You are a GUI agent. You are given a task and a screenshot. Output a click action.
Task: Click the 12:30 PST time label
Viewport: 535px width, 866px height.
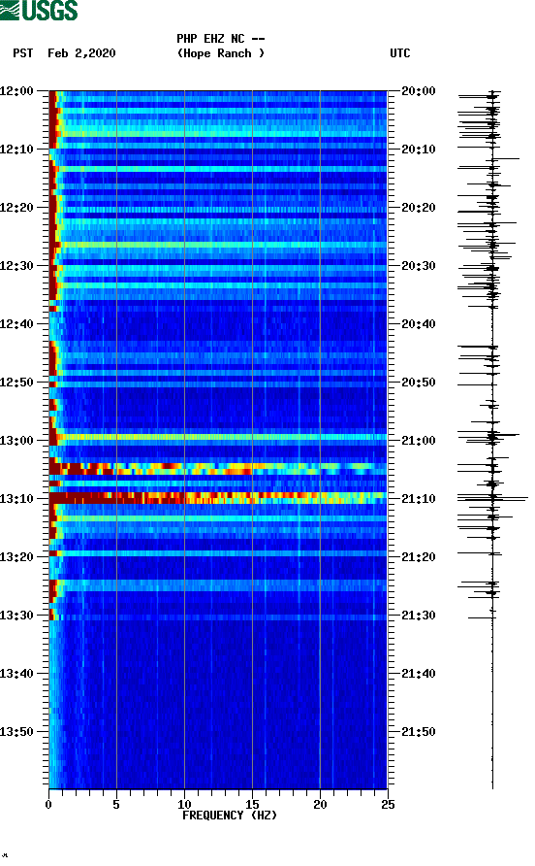point(16,266)
